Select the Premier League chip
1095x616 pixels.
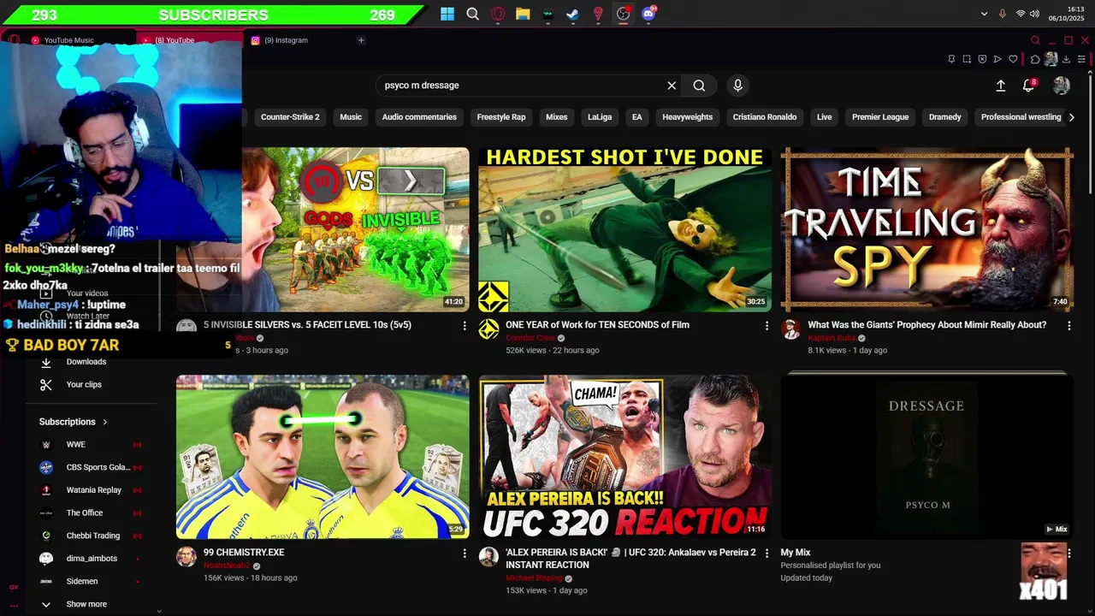click(x=880, y=117)
